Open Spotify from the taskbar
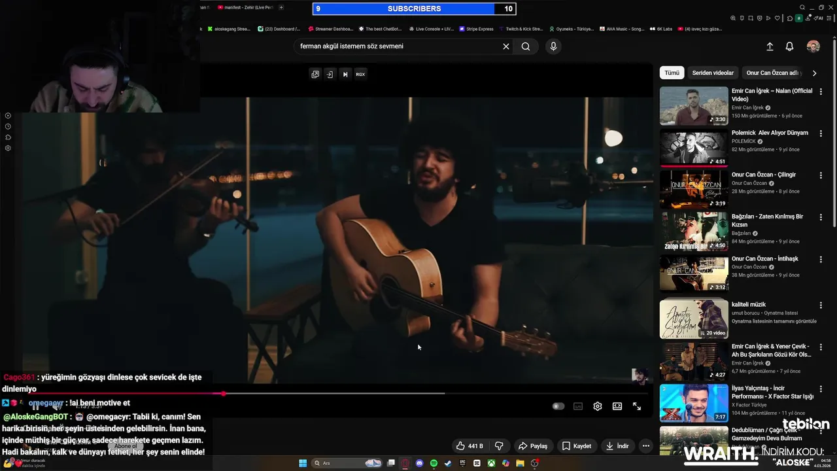The width and height of the screenshot is (837, 471). pos(434,463)
